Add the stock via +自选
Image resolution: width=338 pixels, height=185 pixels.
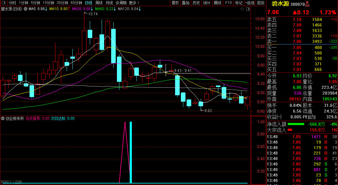click(x=250, y=3)
